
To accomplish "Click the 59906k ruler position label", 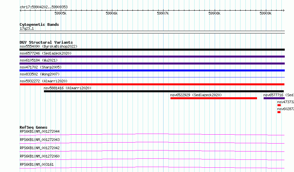I will click(112, 13).
